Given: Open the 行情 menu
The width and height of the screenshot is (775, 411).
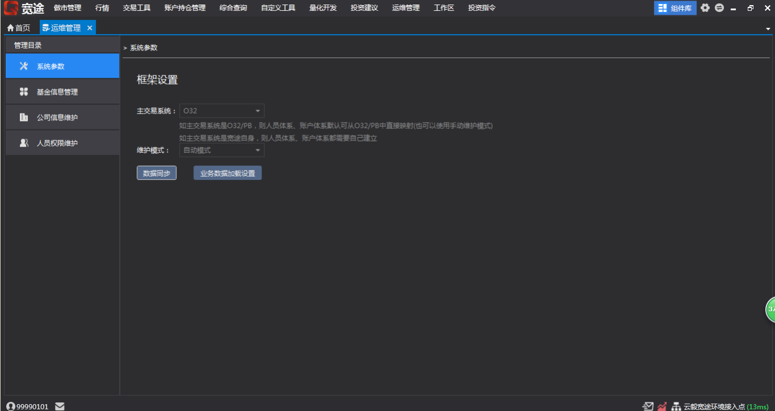Looking at the screenshot, I should tap(102, 8).
